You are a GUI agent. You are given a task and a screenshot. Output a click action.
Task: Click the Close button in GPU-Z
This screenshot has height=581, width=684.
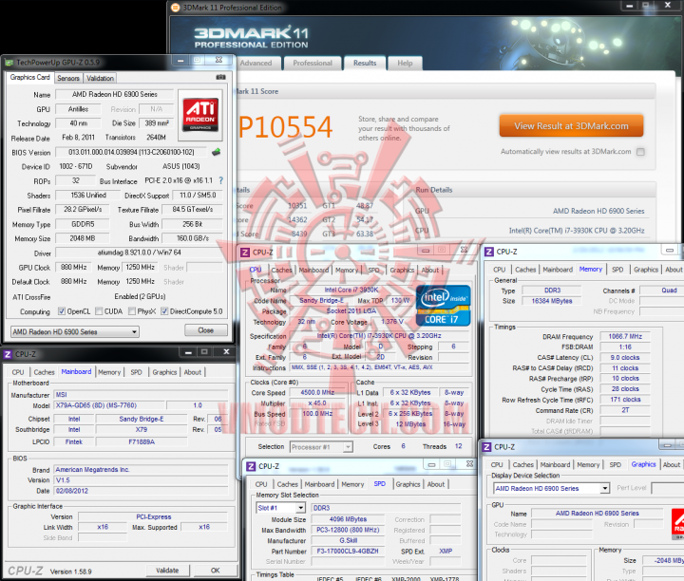point(206,330)
